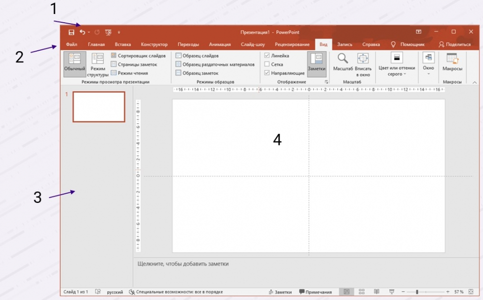This screenshot has width=483, height=300.
Task: Click the zoom slider in status bar
Action: coord(417,292)
